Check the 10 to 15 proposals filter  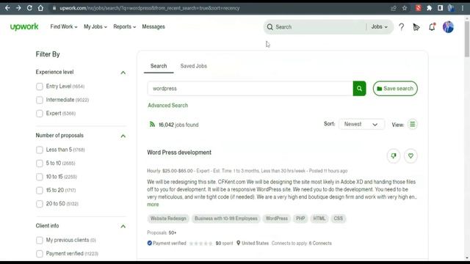(x=39, y=177)
